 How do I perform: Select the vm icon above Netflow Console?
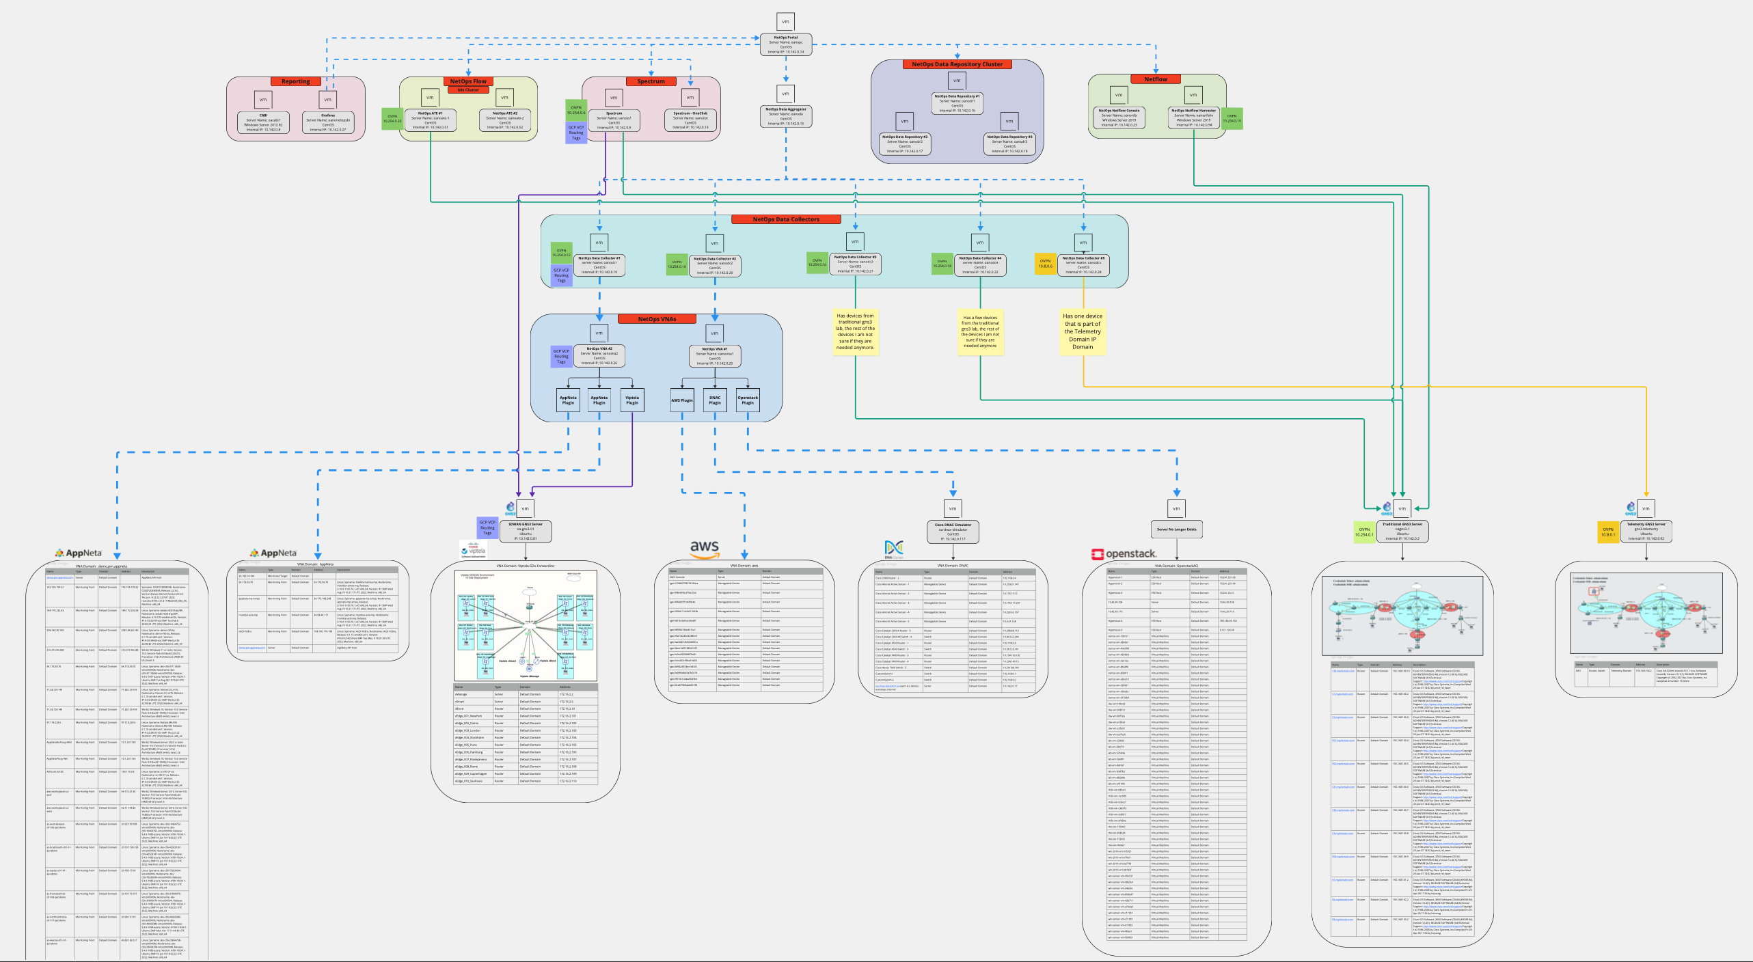click(1119, 95)
